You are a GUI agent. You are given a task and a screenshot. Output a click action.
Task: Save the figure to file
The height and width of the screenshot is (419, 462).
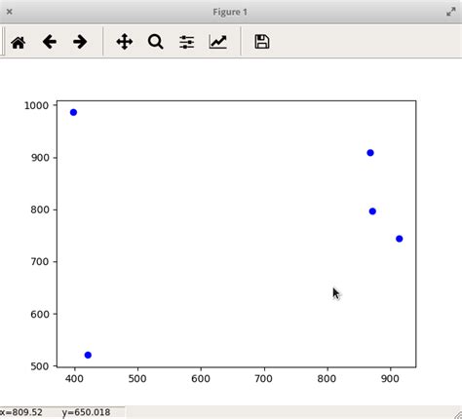pyautogui.click(x=262, y=42)
